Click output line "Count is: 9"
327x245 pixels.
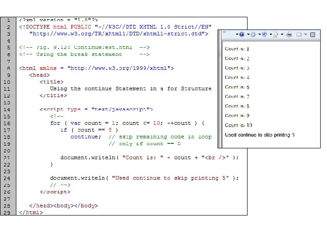click(237, 116)
